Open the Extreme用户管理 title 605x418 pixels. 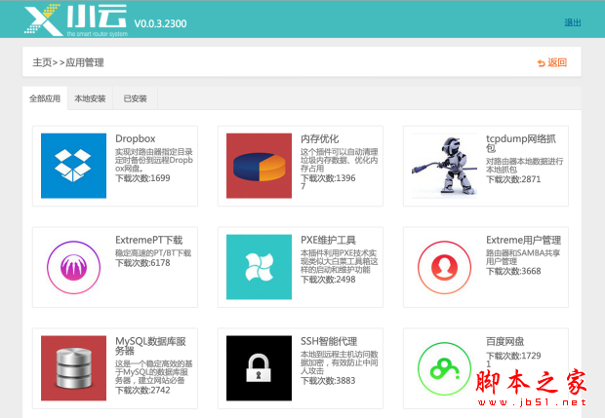[x=524, y=240]
